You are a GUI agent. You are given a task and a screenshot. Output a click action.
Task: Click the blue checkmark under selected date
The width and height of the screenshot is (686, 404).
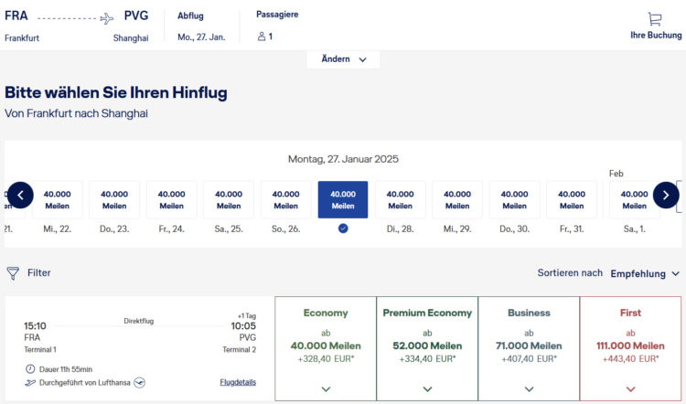(343, 229)
